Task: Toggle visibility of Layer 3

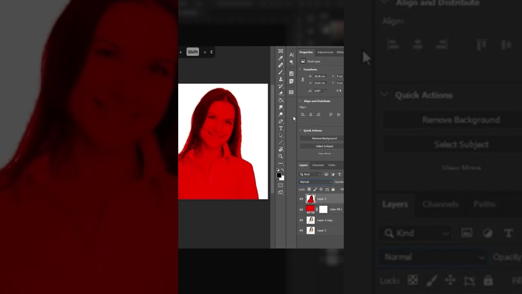Action: 301,199
